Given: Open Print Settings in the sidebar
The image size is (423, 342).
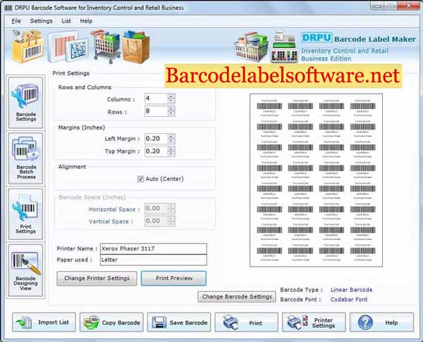Looking at the screenshot, I should point(25,214).
